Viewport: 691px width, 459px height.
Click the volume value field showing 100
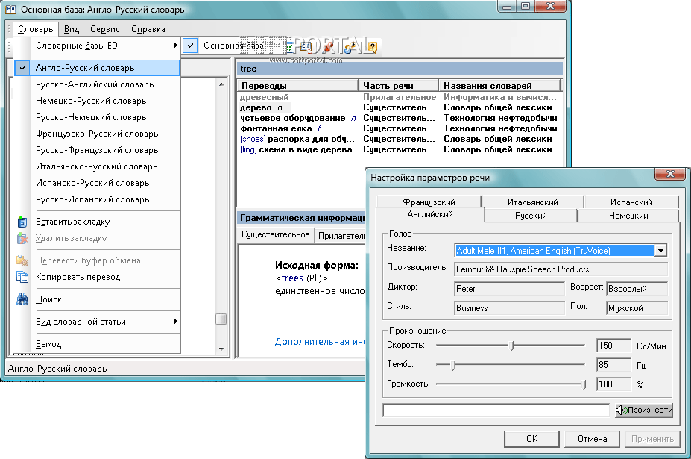[614, 384]
